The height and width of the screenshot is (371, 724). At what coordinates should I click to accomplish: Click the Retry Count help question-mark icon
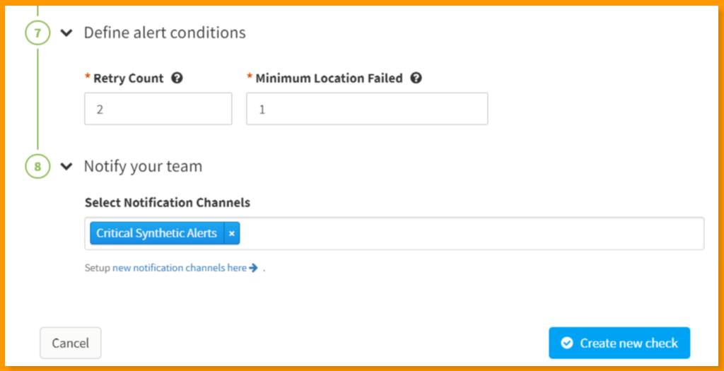tap(177, 78)
